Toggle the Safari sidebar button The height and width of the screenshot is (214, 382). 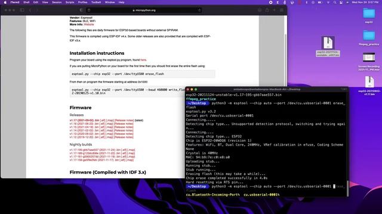coord(22,10)
